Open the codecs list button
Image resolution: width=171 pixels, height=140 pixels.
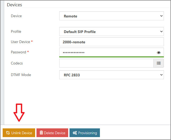pos(159,63)
